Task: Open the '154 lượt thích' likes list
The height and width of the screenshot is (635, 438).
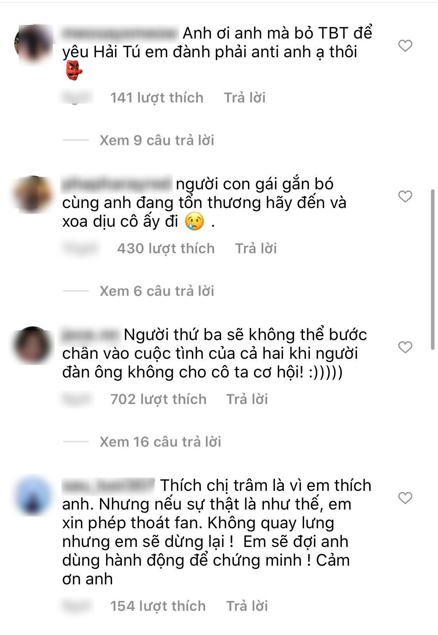Action: point(158,606)
